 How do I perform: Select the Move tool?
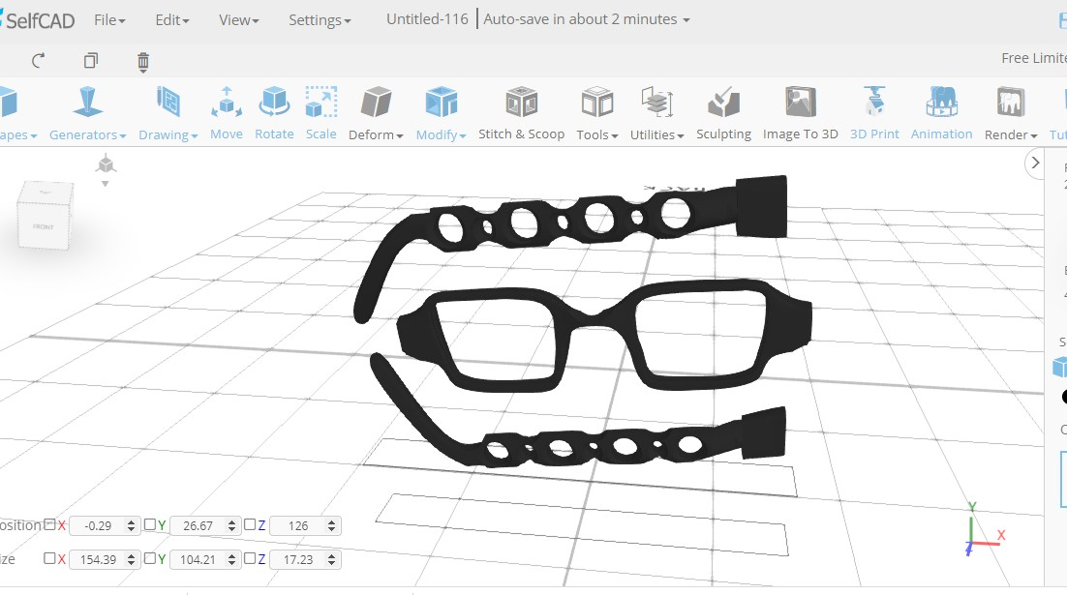click(x=227, y=113)
